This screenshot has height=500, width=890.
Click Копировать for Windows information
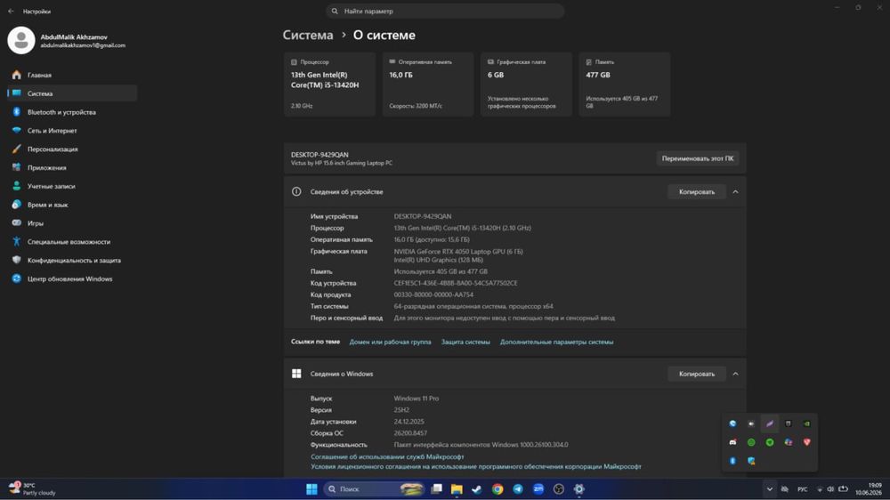coord(697,374)
